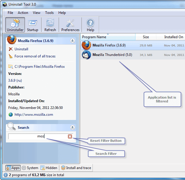Image resolution: width=185 pixels, height=180 pixels.
Task: Open Install and trace
Action: tap(76, 168)
